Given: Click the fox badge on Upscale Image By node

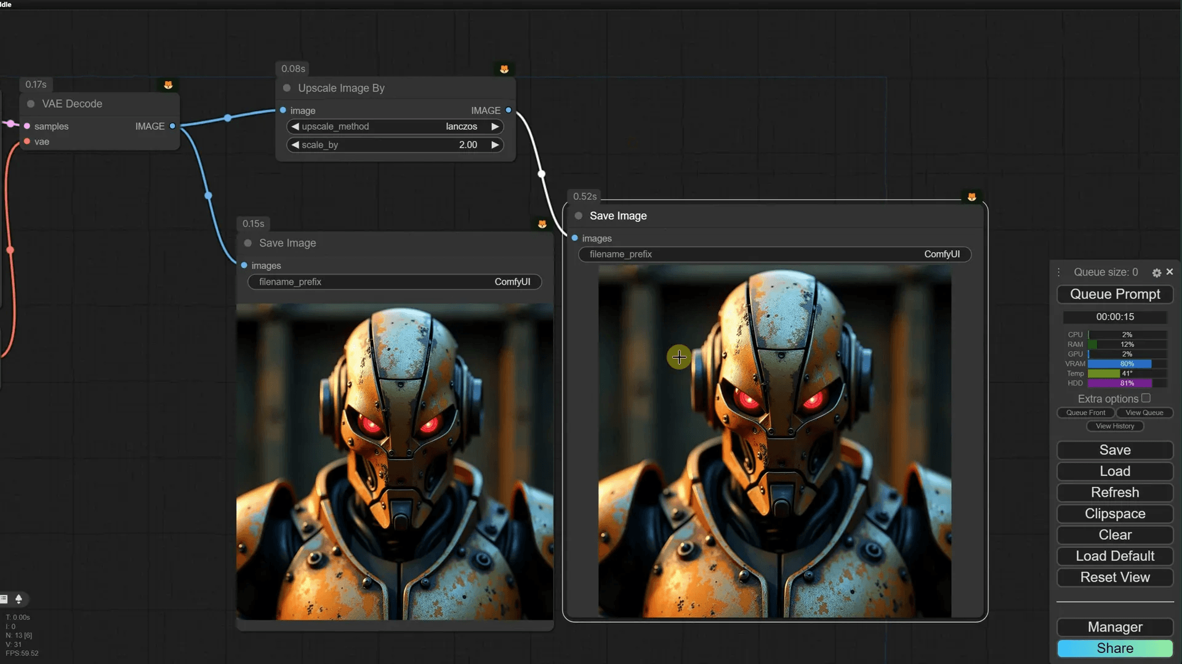Looking at the screenshot, I should click(504, 69).
